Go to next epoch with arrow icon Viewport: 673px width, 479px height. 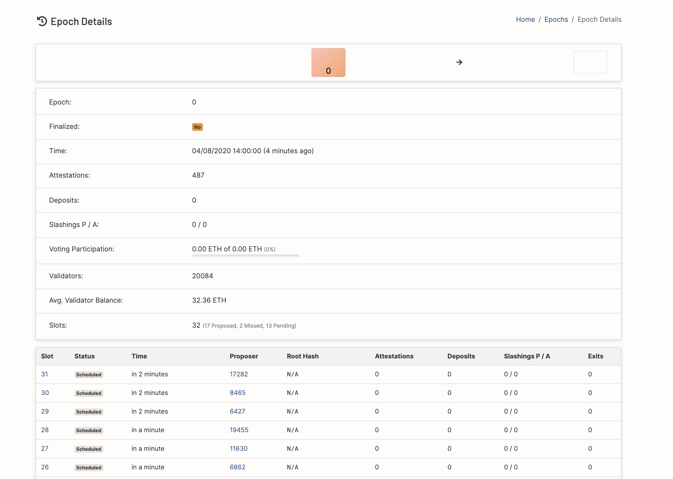459,62
